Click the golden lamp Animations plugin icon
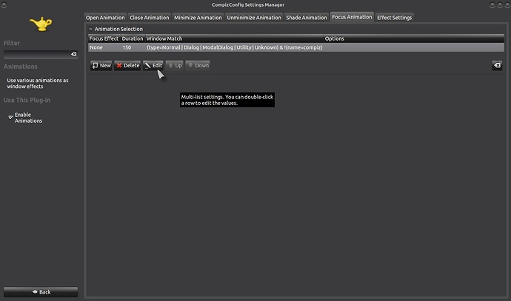Viewport: 511px width, 301px height. tap(41, 24)
